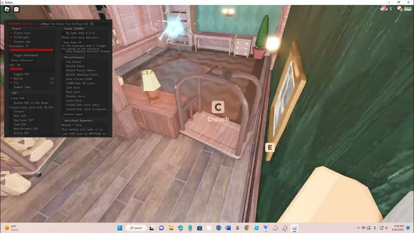Check Enable Jump option
This screenshot has width=414, height=233.
click(11, 87)
